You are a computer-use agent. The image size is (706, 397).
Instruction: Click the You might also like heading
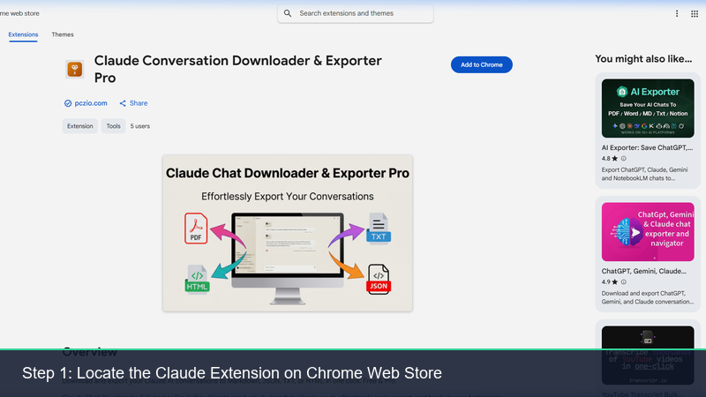(643, 59)
